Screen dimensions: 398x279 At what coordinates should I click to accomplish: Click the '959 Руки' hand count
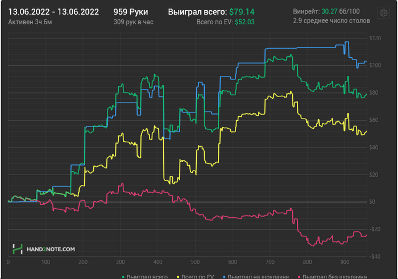click(x=130, y=12)
